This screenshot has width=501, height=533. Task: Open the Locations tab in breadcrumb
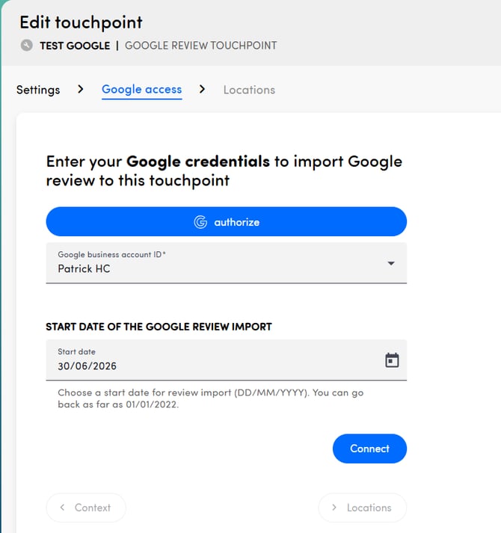249,90
